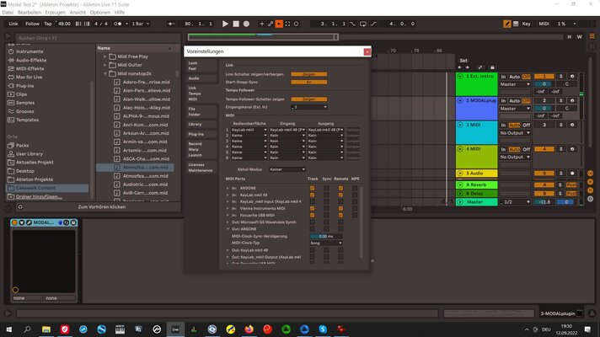
Task: Activate the Key map mode switch
Action: 526,24
